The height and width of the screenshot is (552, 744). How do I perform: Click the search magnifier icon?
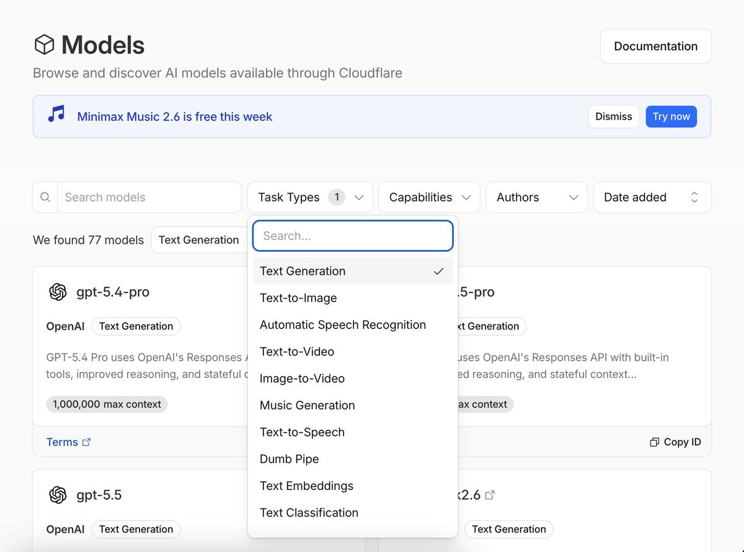coord(45,197)
